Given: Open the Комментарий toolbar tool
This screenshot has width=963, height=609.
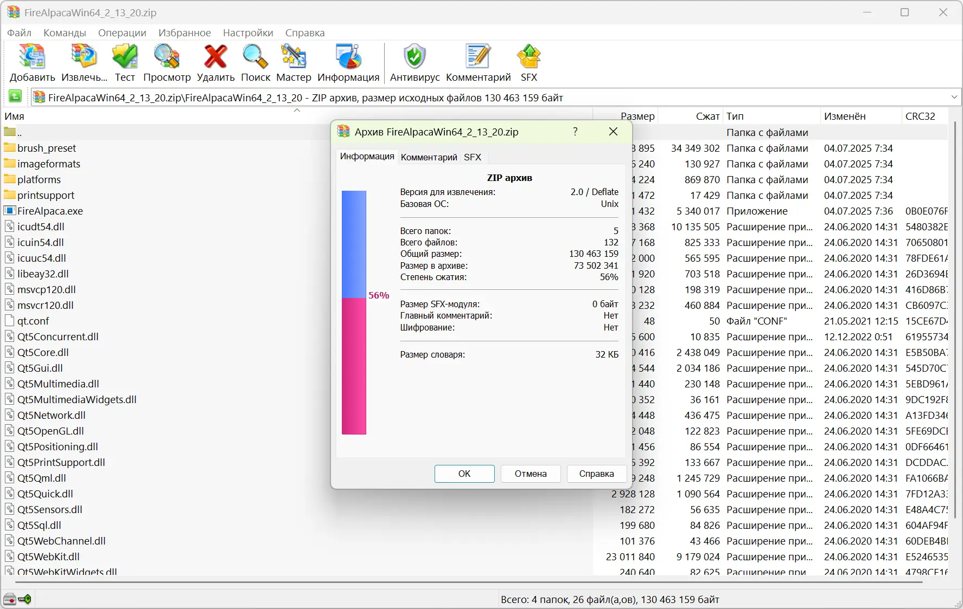Looking at the screenshot, I should click(478, 57).
